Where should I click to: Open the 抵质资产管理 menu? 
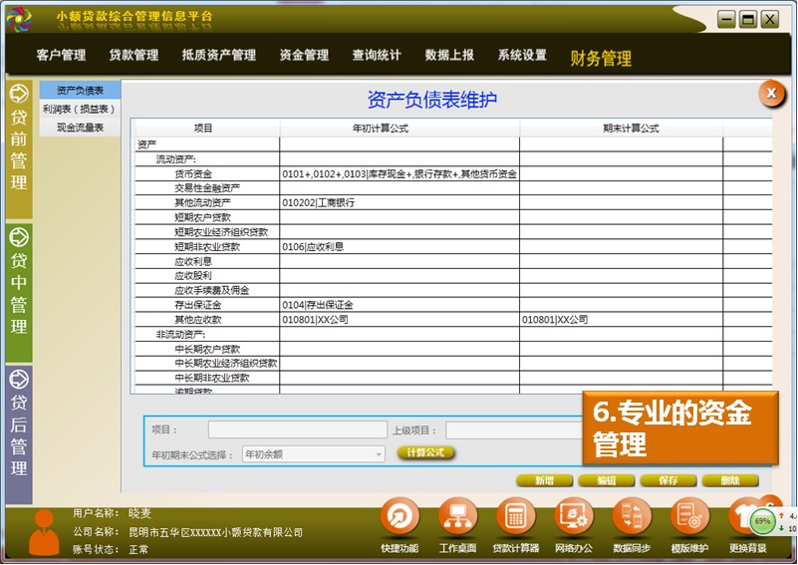pos(218,56)
